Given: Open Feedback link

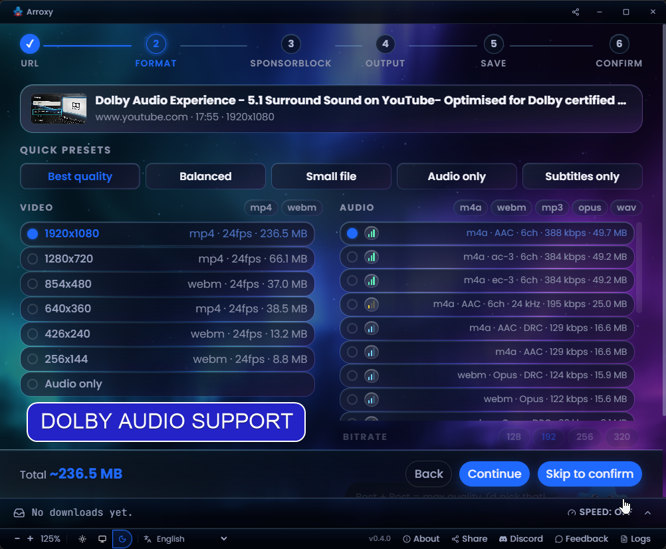Looking at the screenshot, I should click(582, 539).
